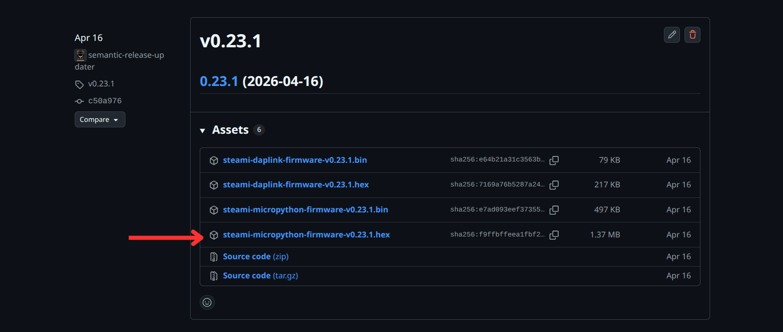Click the package icon beside steami-daplink-firmware-v0.23.1.bin
Viewport: 783px width, 332px height.
pyautogui.click(x=213, y=160)
